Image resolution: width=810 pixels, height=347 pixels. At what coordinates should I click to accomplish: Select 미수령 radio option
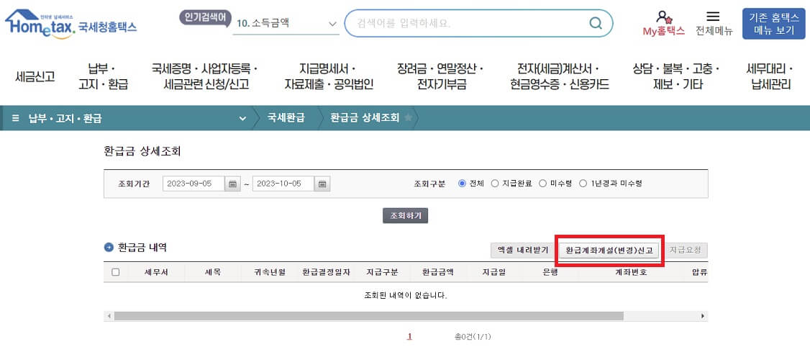click(542, 183)
